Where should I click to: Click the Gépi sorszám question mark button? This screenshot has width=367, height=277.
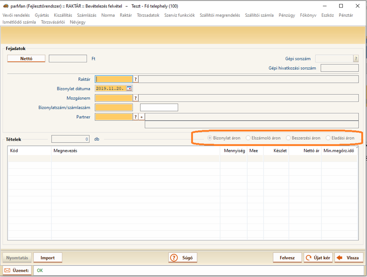[x=356, y=58]
